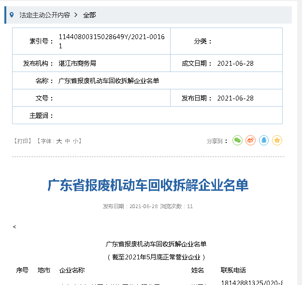Click the location pin icon in the breadcrumb
Viewport: 302px width, 285px height.
(x=12, y=15)
